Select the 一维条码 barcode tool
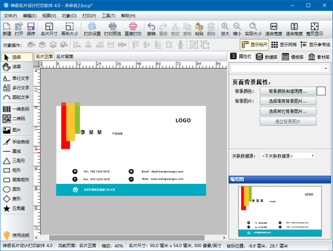333x251 pixels. pyautogui.click(x=17, y=109)
